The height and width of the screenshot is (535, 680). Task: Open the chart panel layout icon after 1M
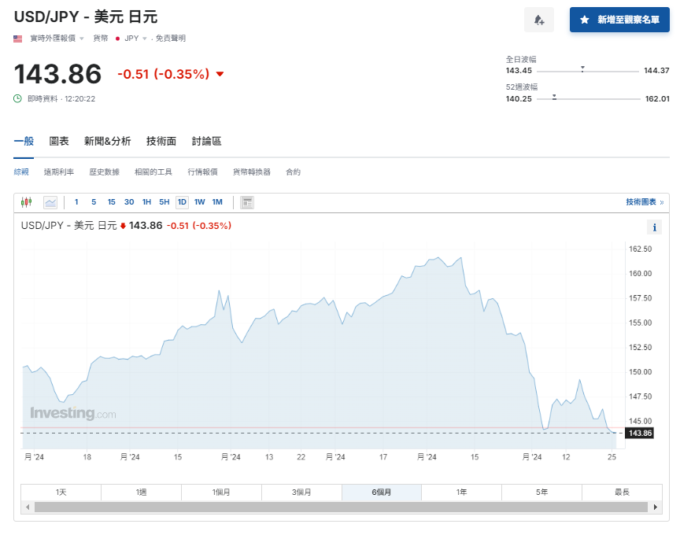[x=246, y=202]
